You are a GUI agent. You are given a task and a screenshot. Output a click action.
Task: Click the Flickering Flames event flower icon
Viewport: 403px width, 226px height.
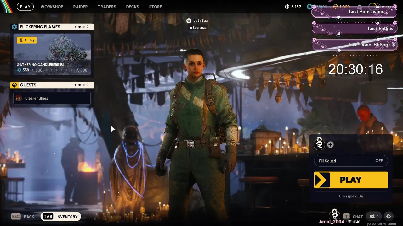[14, 27]
